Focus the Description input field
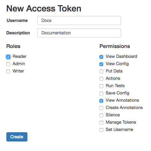 (79, 33)
